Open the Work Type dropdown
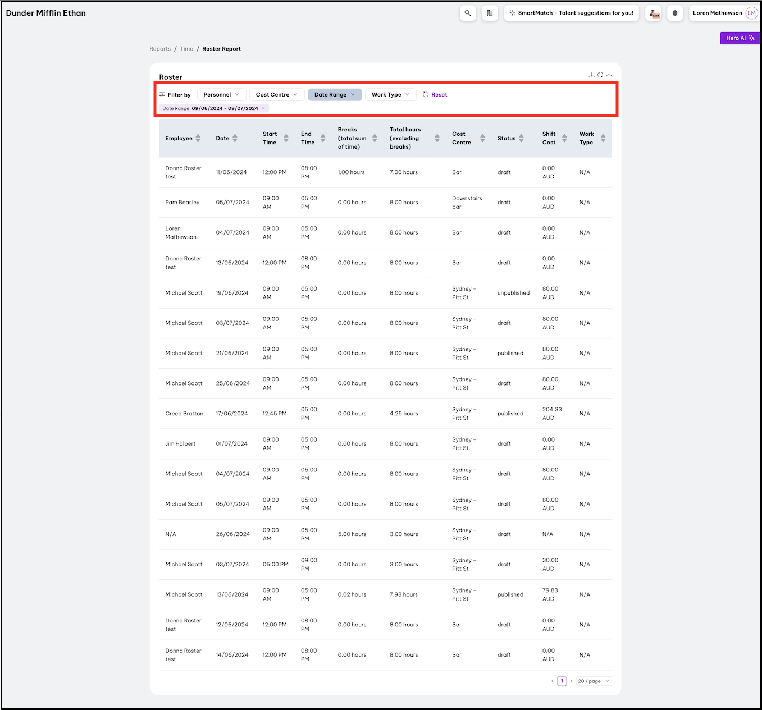 (390, 95)
